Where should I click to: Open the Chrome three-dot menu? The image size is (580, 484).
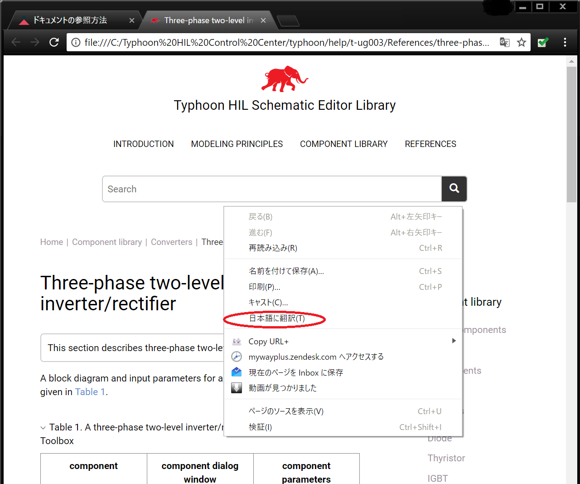click(x=565, y=42)
